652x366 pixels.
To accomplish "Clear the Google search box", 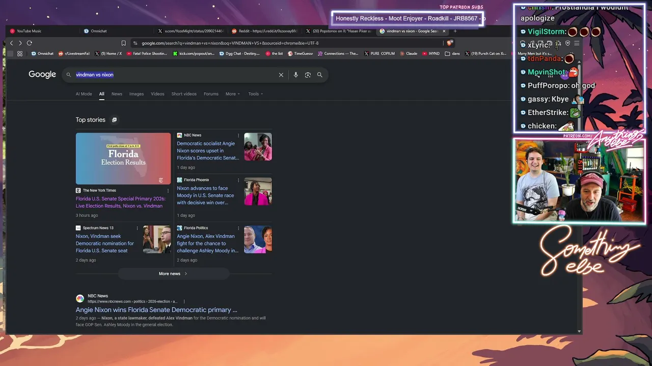I will 281,75.
